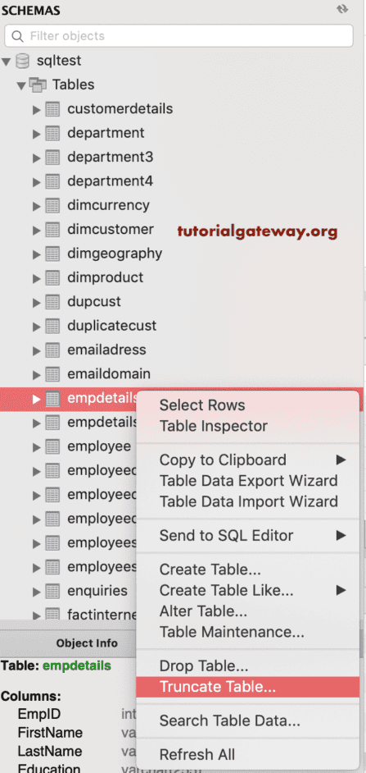Screen dimensions: 366x773
Task: Click the emailadress table icon
Action: (x=52, y=350)
